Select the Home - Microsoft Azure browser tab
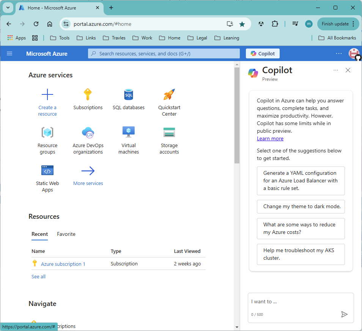The image size is (362, 331). click(x=60, y=8)
